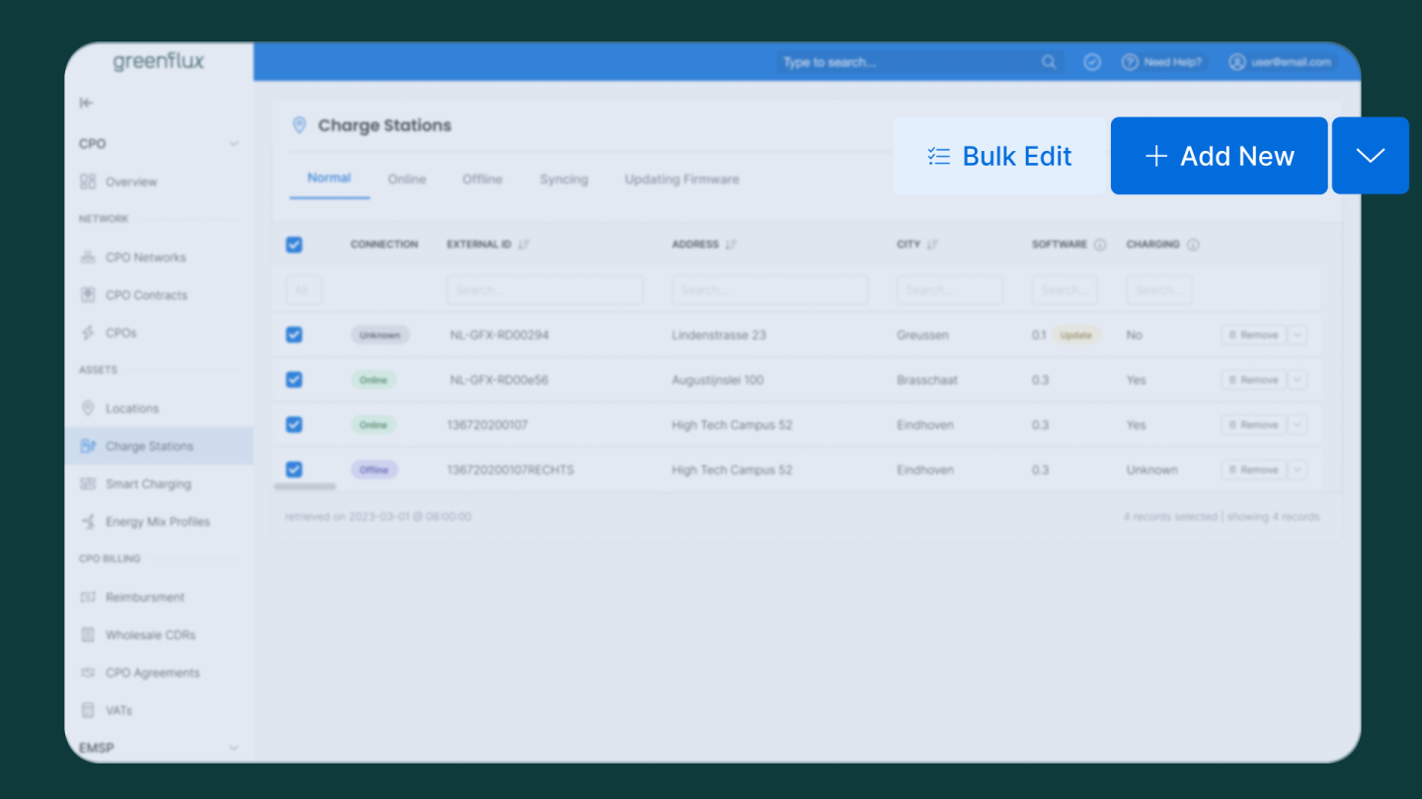Uncheck the 136720200107RECHTS row checkbox
The image size is (1422, 799).
[294, 470]
